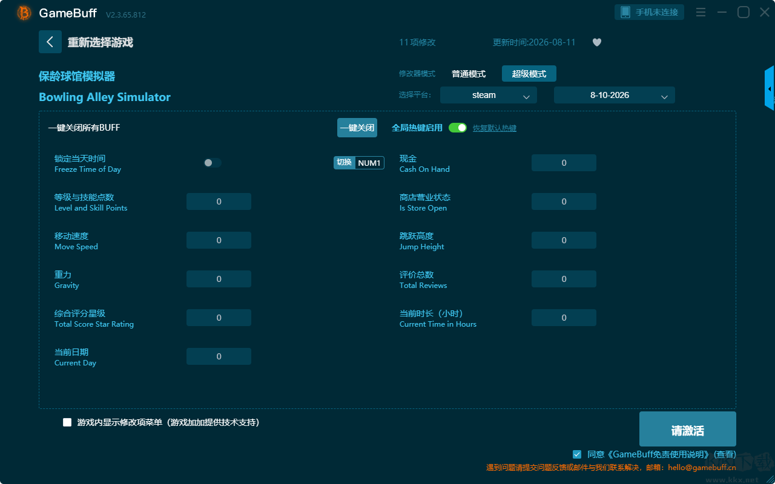The image size is (775, 484).
Task: Click the 恢复默认热键 link
Action: (x=495, y=128)
